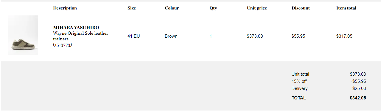Click the Unit price column header
Screen dimensions: 381x111
[x=257, y=8]
